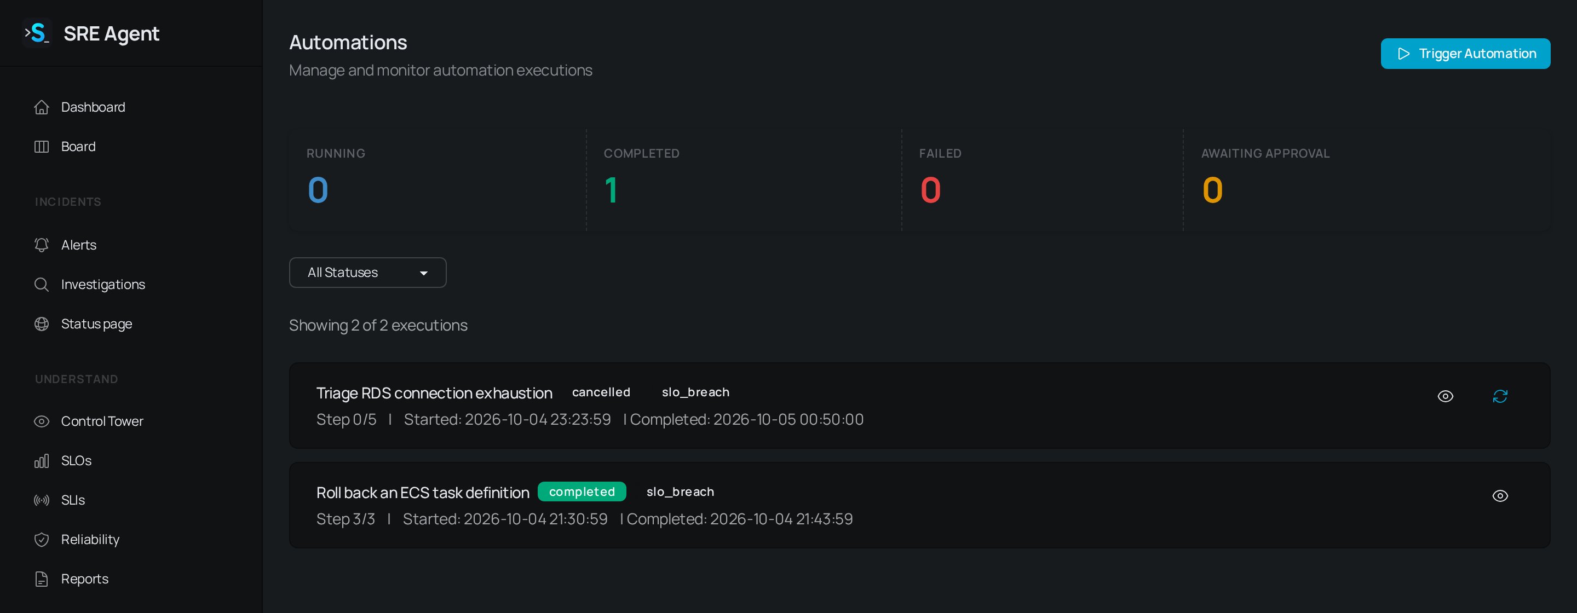Click the Trigger Automation button
Viewport: 1577px width, 613px height.
point(1465,54)
